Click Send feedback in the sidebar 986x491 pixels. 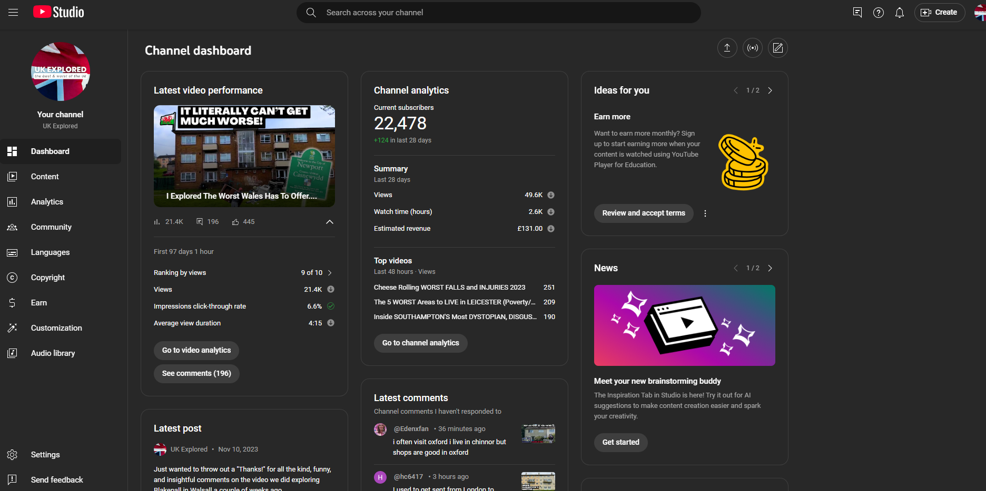pyautogui.click(x=61, y=480)
